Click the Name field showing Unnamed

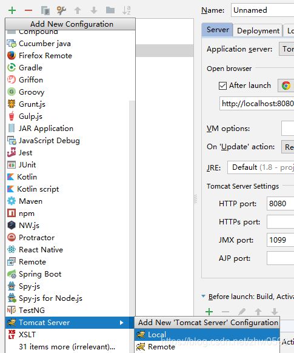click(x=262, y=10)
